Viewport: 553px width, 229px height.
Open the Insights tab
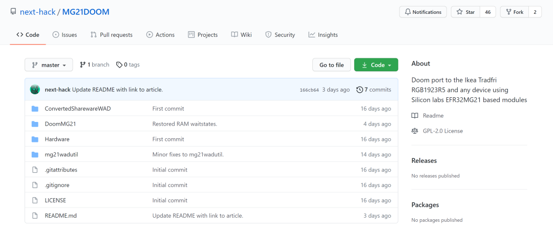(x=323, y=34)
